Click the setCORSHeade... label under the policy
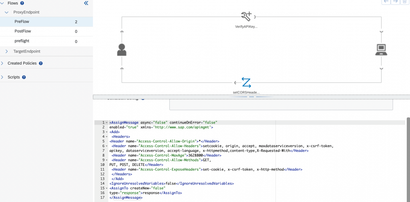The height and width of the screenshot is (202, 410). [x=246, y=92]
